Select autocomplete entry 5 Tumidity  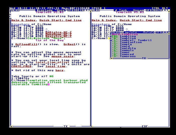pos(124,48)
